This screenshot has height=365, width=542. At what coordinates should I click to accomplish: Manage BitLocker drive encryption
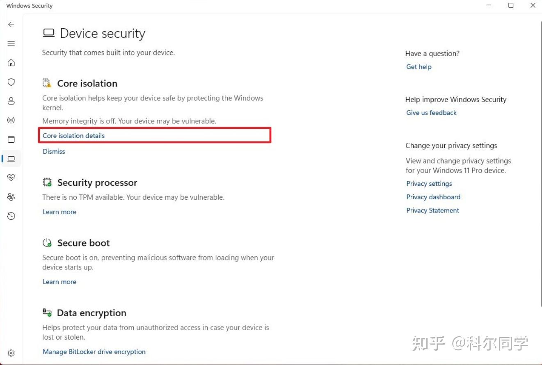coord(94,351)
